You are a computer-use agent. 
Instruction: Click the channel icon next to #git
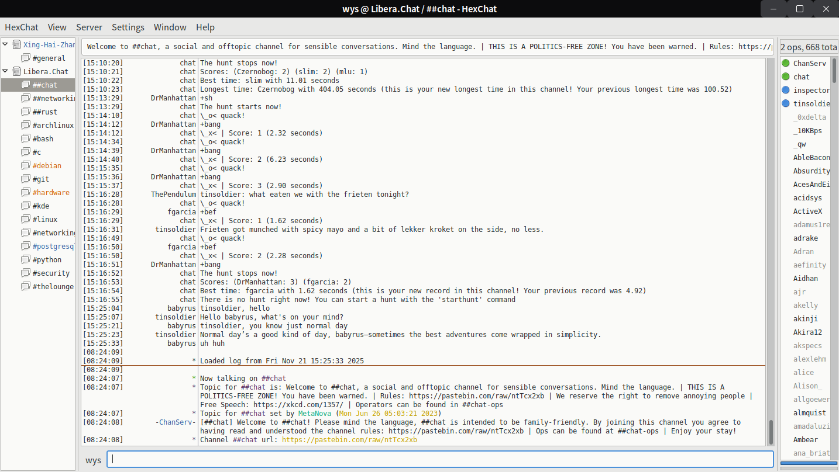pos(25,179)
